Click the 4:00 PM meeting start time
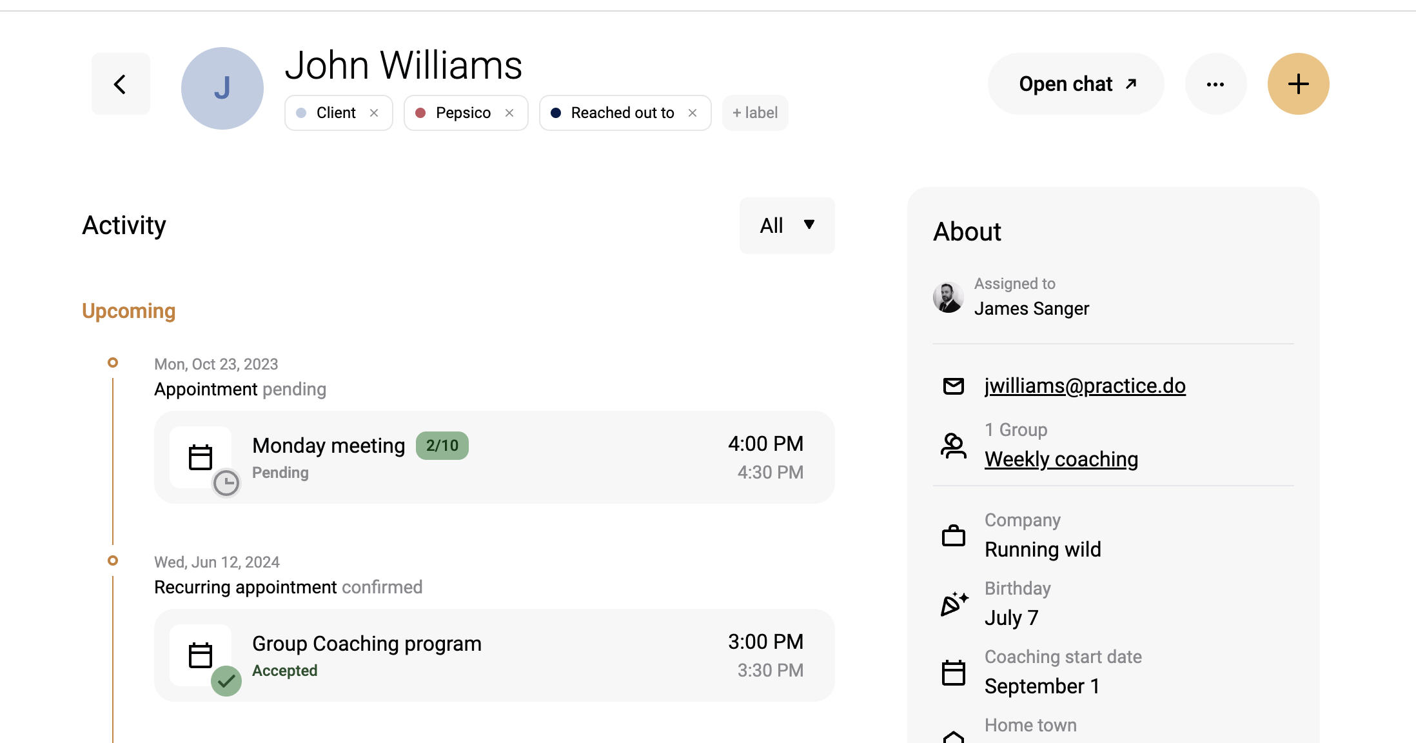Viewport: 1416px width, 743px height. click(x=765, y=444)
